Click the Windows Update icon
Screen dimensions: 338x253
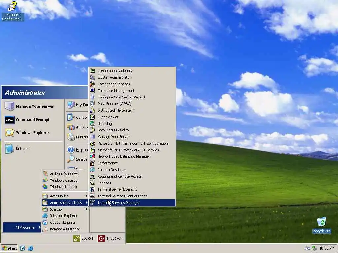tap(45, 187)
